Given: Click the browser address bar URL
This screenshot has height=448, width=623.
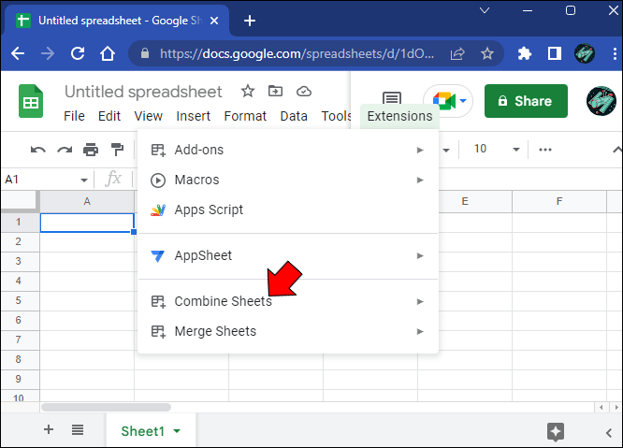Looking at the screenshot, I should click(x=299, y=54).
